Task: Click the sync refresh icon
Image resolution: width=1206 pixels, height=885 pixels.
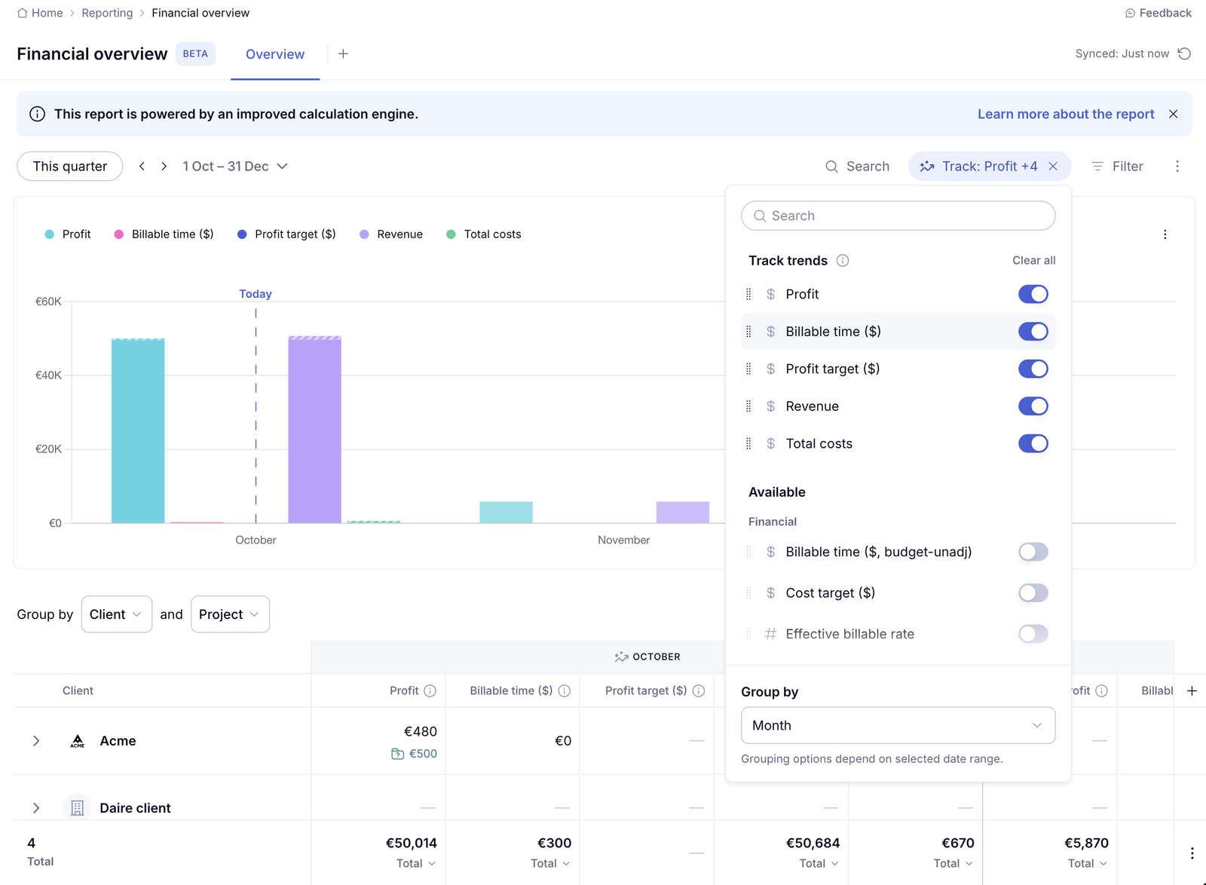Action: coord(1184,54)
